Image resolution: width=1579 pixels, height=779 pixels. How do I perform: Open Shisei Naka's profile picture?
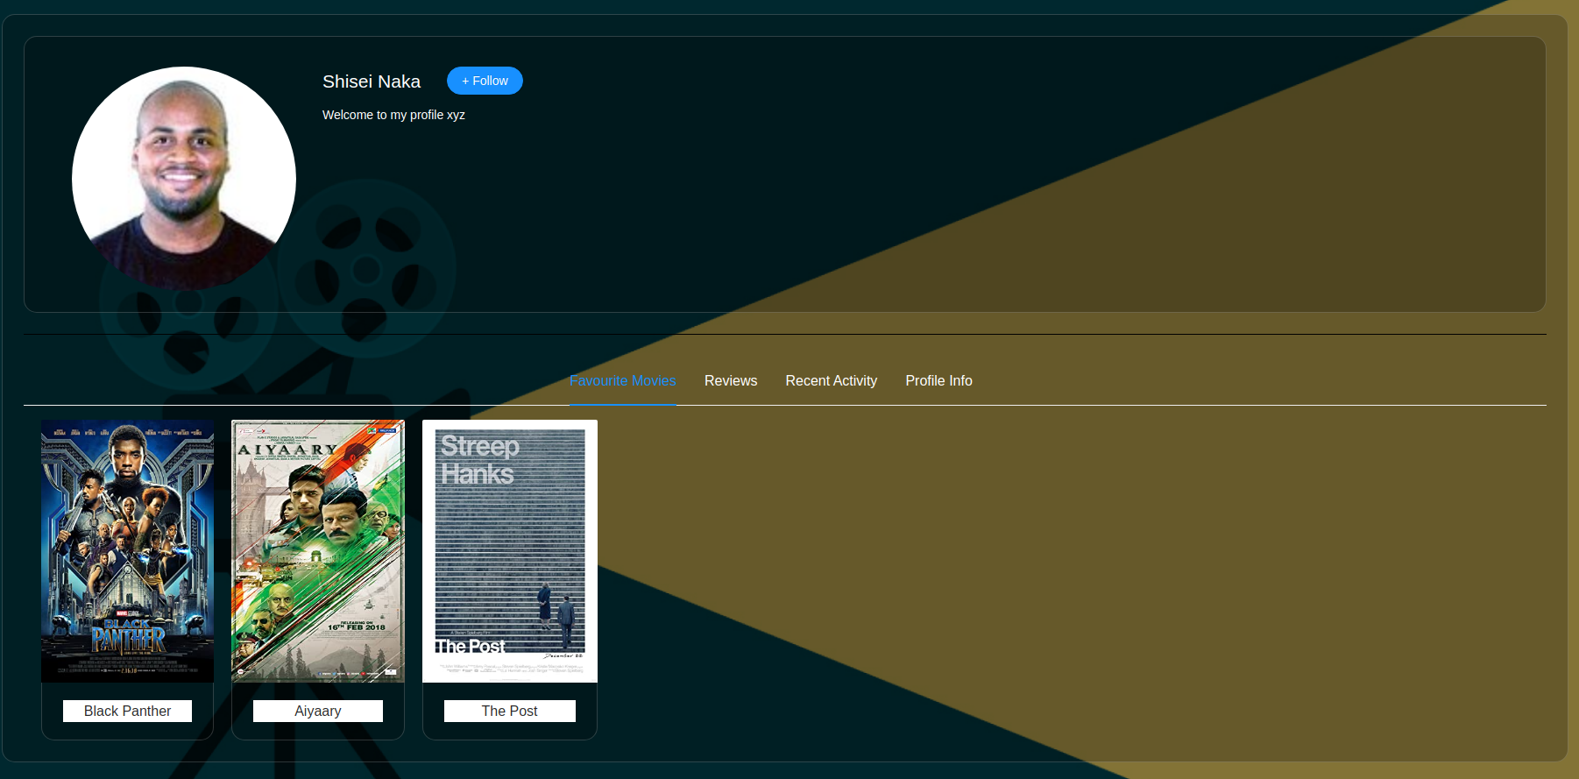point(184,179)
